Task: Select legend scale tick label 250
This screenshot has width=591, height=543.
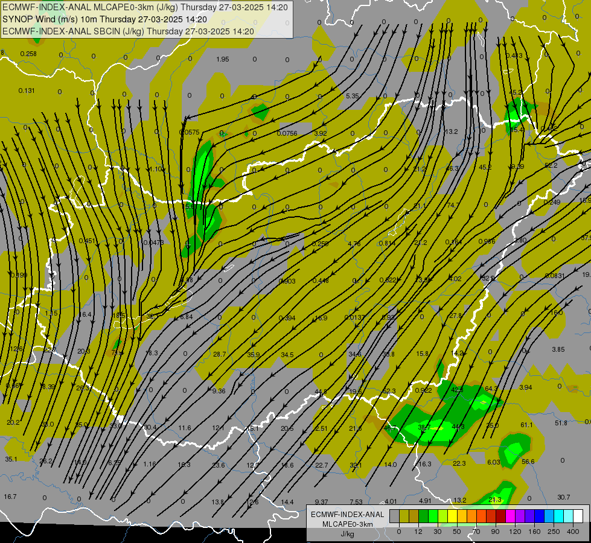Action: pos(554,532)
